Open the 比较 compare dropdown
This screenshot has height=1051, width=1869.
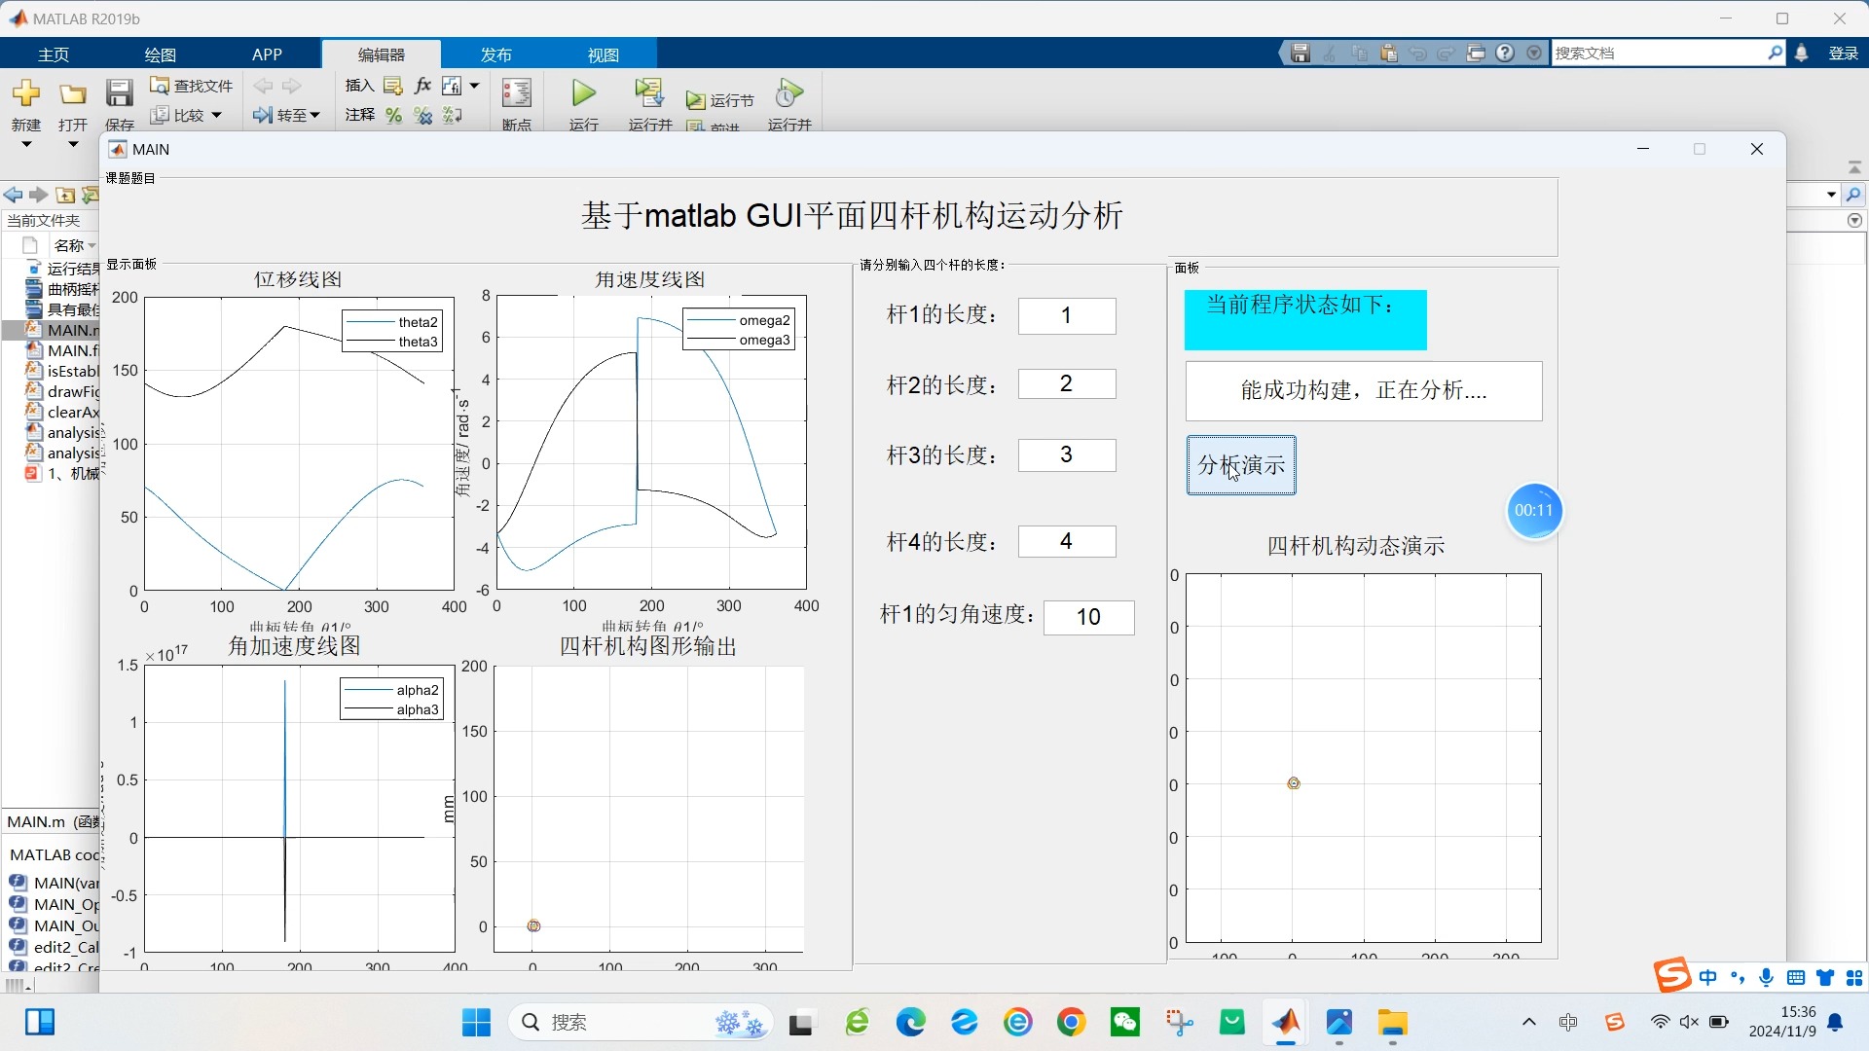(x=187, y=115)
